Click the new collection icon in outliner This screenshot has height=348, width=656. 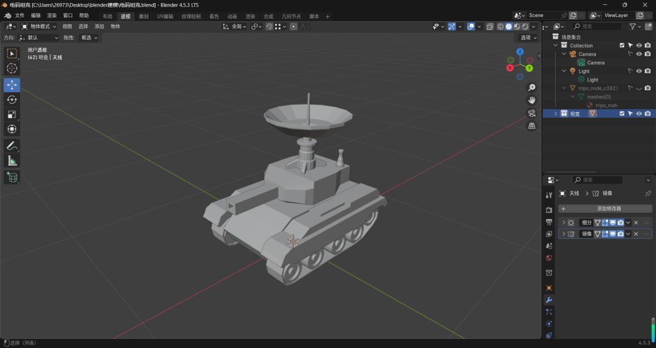coord(649,26)
